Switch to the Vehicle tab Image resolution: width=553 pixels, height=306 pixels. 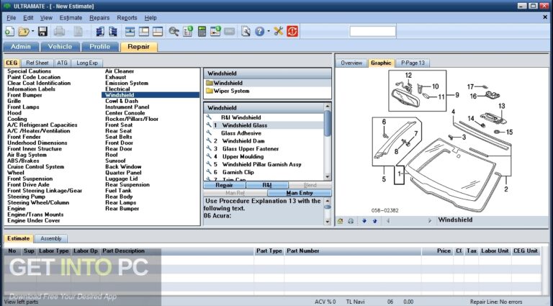pyautogui.click(x=60, y=47)
